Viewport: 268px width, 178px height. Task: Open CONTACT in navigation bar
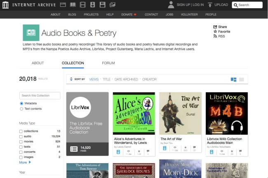click(x=151, y=14)
